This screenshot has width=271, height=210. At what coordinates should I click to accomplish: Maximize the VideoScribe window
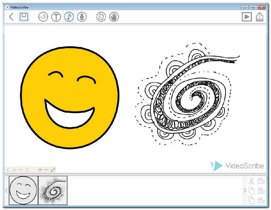253,7
